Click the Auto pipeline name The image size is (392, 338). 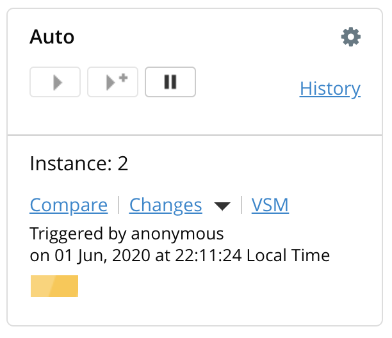click(52, 37)
